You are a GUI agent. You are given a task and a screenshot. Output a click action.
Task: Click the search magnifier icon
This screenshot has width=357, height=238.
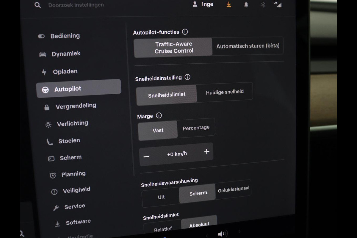[x=37, y=5]
